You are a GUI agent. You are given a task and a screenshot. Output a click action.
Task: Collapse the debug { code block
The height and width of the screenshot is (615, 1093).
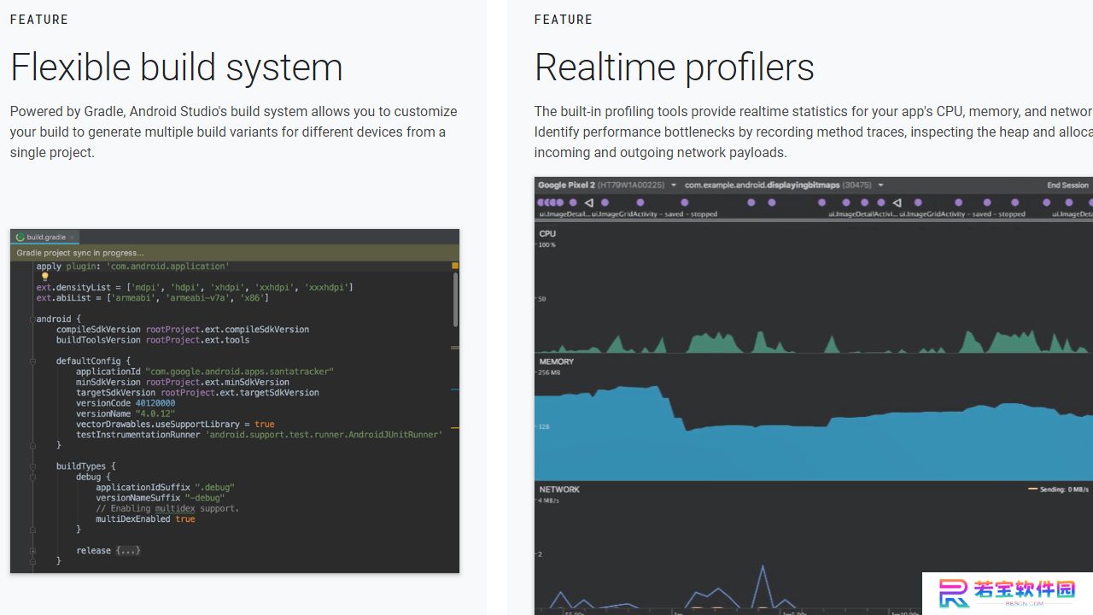pyautogui.click(x=32, y=477)
